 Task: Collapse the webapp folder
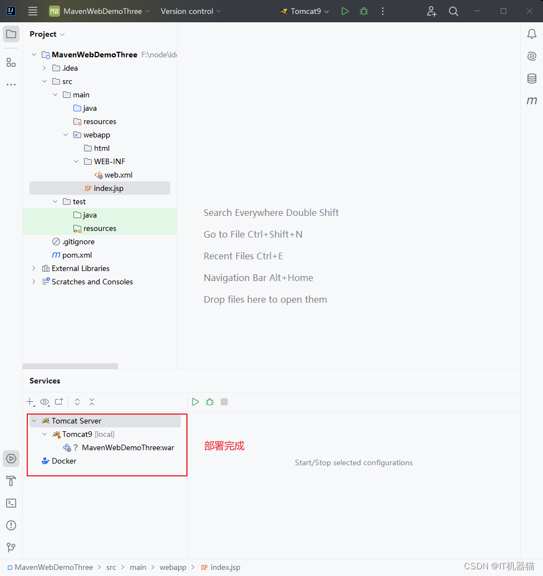coord(66,135)
